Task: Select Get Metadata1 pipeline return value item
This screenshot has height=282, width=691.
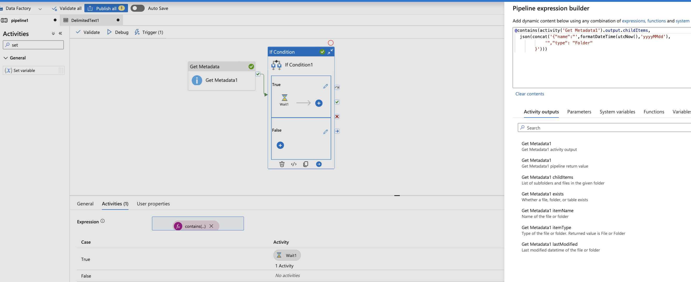Action: (554, 163)
